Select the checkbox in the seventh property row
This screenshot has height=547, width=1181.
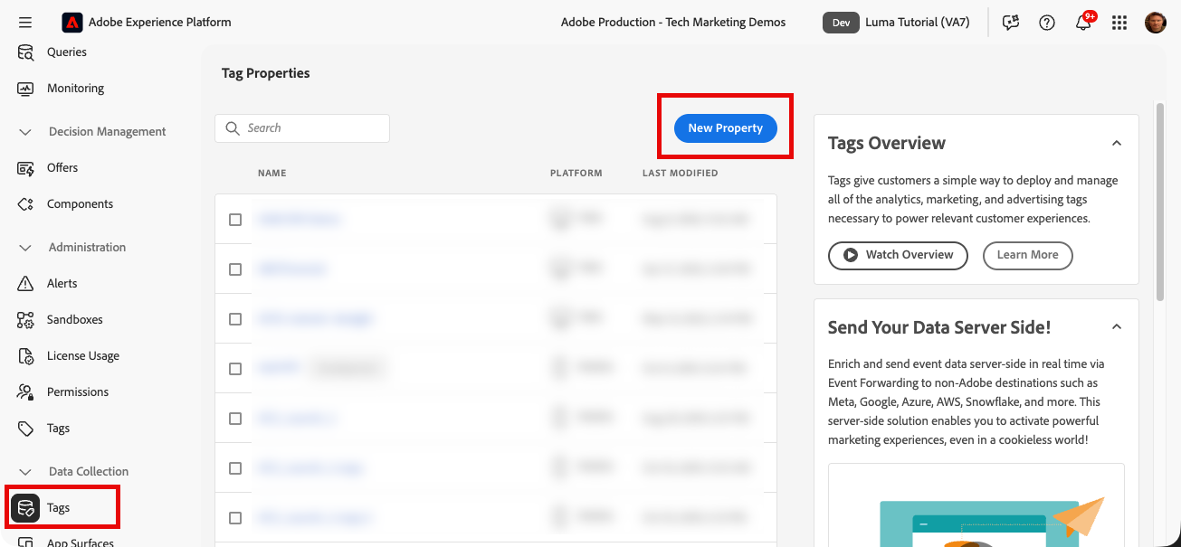235,518
